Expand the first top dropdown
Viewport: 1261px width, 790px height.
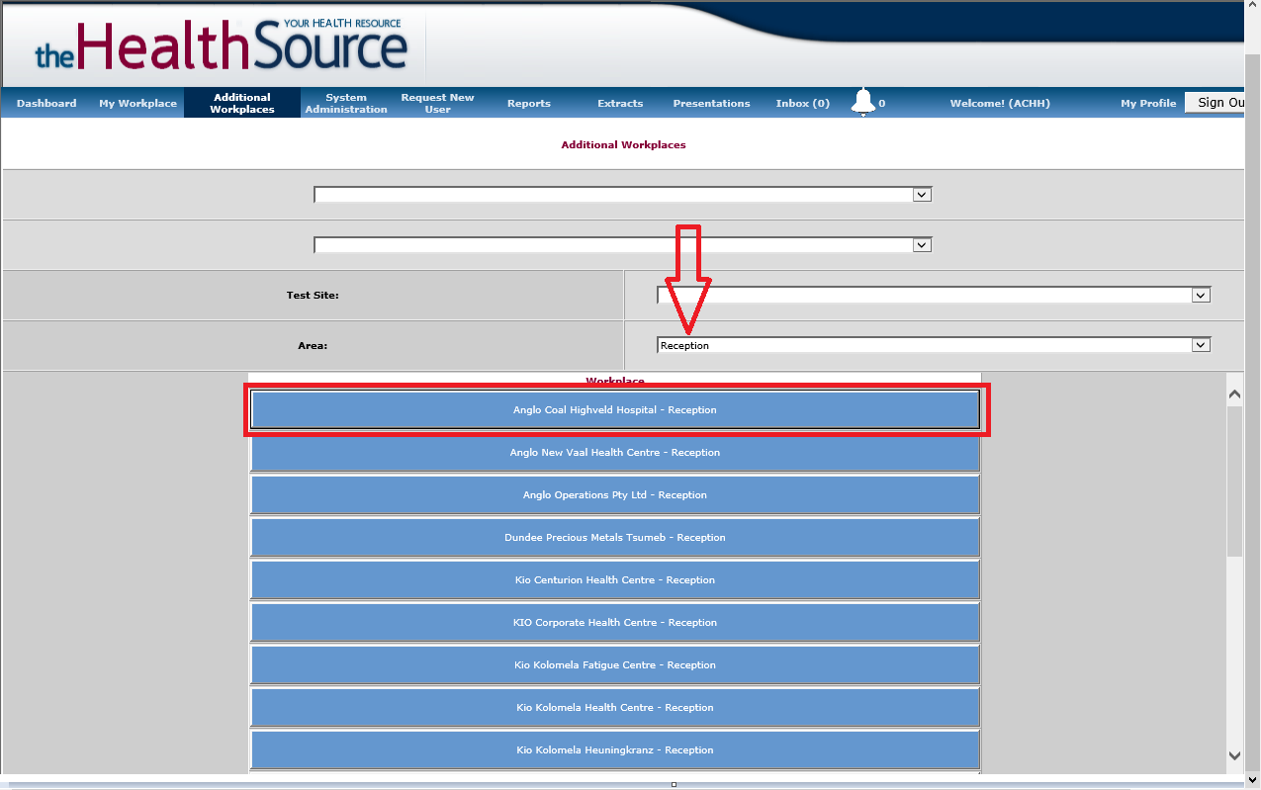(x=623, y=195)
